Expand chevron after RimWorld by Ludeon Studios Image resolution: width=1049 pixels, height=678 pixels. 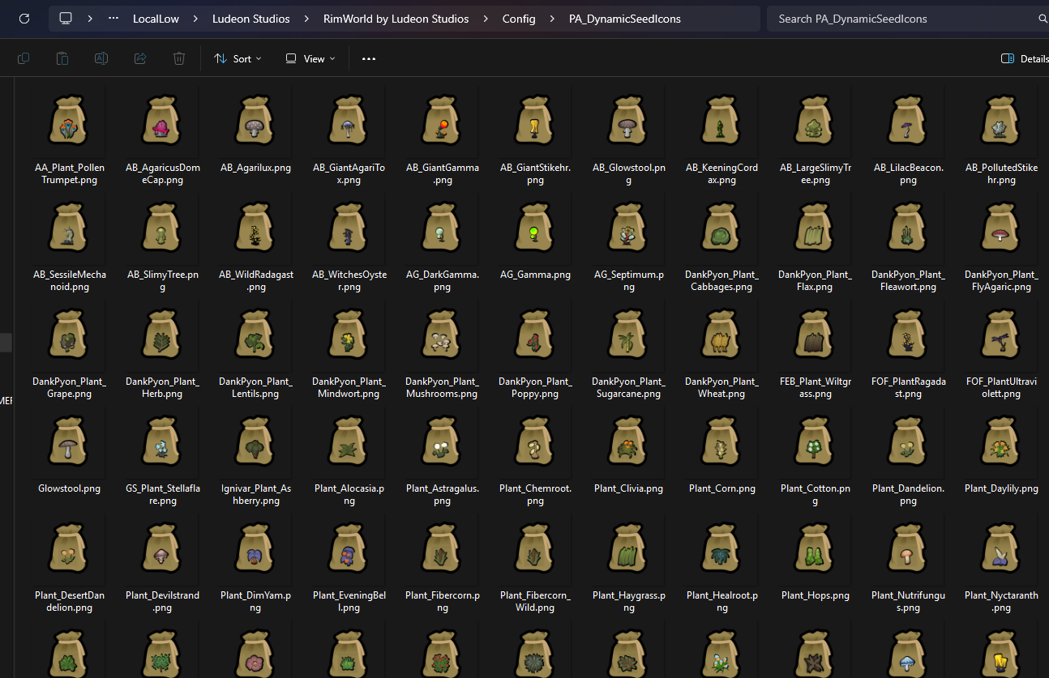[486, 19]
